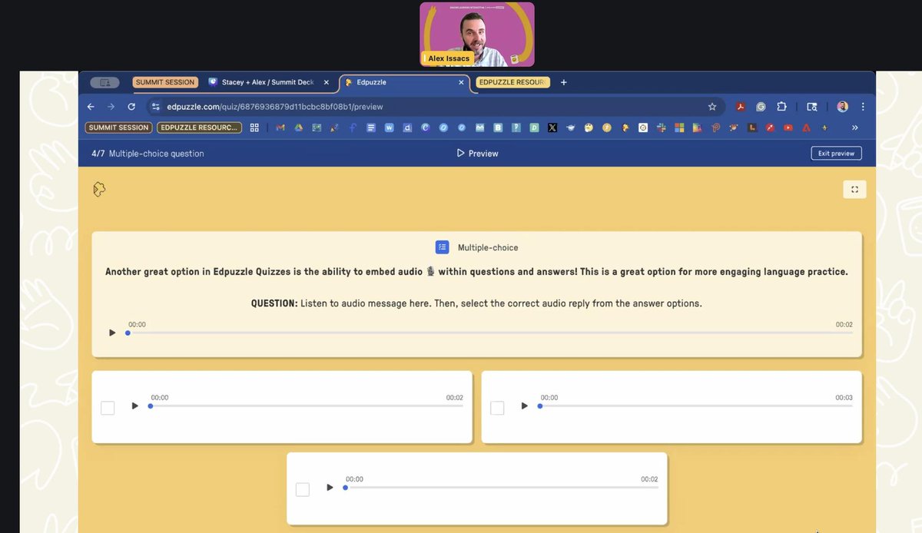Open the Google Docs bookmark icon
This screenshot has height=533, width=922.
coord(370,127)
